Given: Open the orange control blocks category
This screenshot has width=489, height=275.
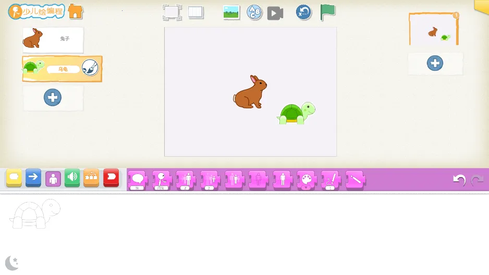Looking at the screenshot, I should click(x=91, y=178).
